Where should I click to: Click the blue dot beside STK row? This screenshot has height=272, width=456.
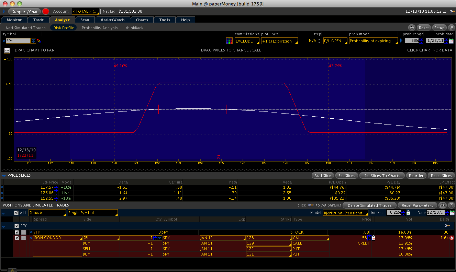(x=31, y=232)
